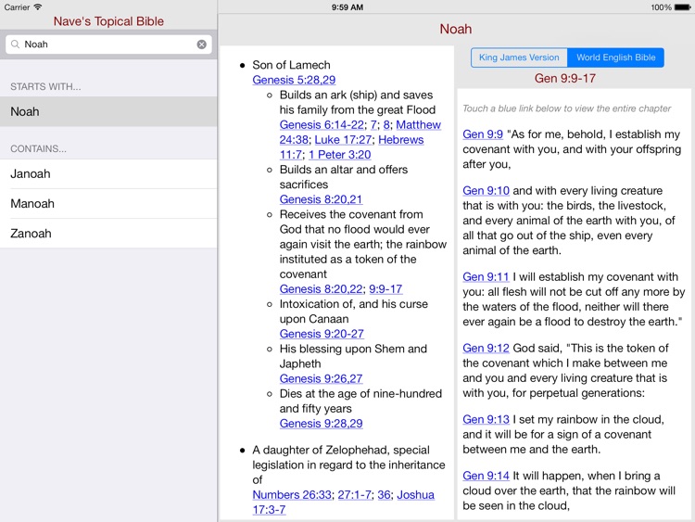This screenshot has height=522, width=695.
Task: Tap the 'Son of Lamech' entry text
Action: coord(291,65)
